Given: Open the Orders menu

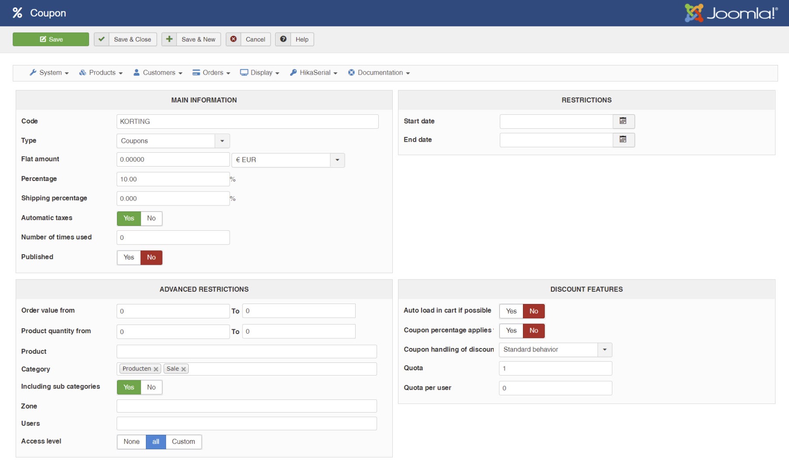Looking at the screenshot, I should [211, 73].
